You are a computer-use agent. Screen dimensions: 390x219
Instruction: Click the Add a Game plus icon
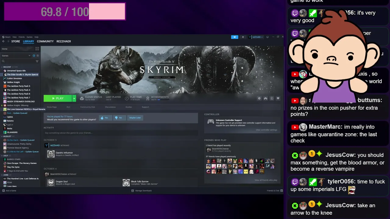(x=3, y=191)
